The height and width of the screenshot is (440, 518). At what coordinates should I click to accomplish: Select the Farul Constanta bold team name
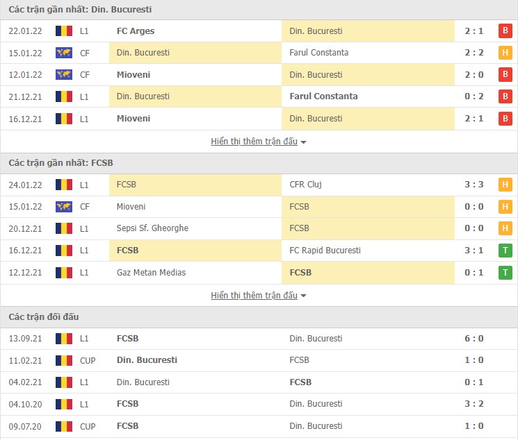(x=323, y=96)
